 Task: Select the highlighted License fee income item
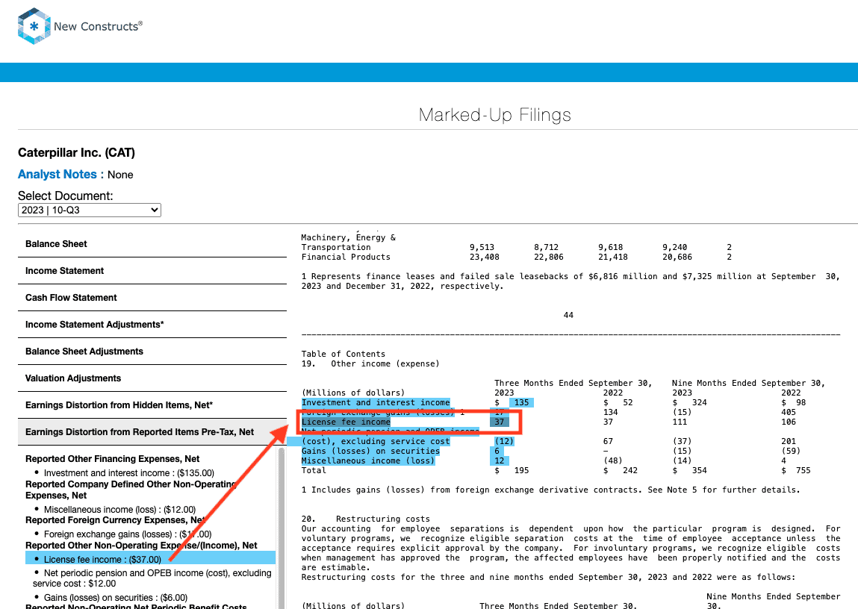[x=150, y=558]
